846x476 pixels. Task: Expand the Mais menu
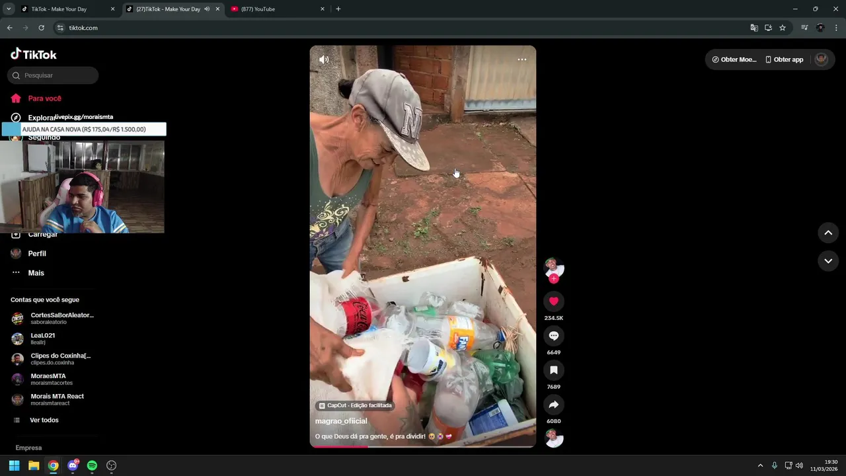click(x=36, y=273)
